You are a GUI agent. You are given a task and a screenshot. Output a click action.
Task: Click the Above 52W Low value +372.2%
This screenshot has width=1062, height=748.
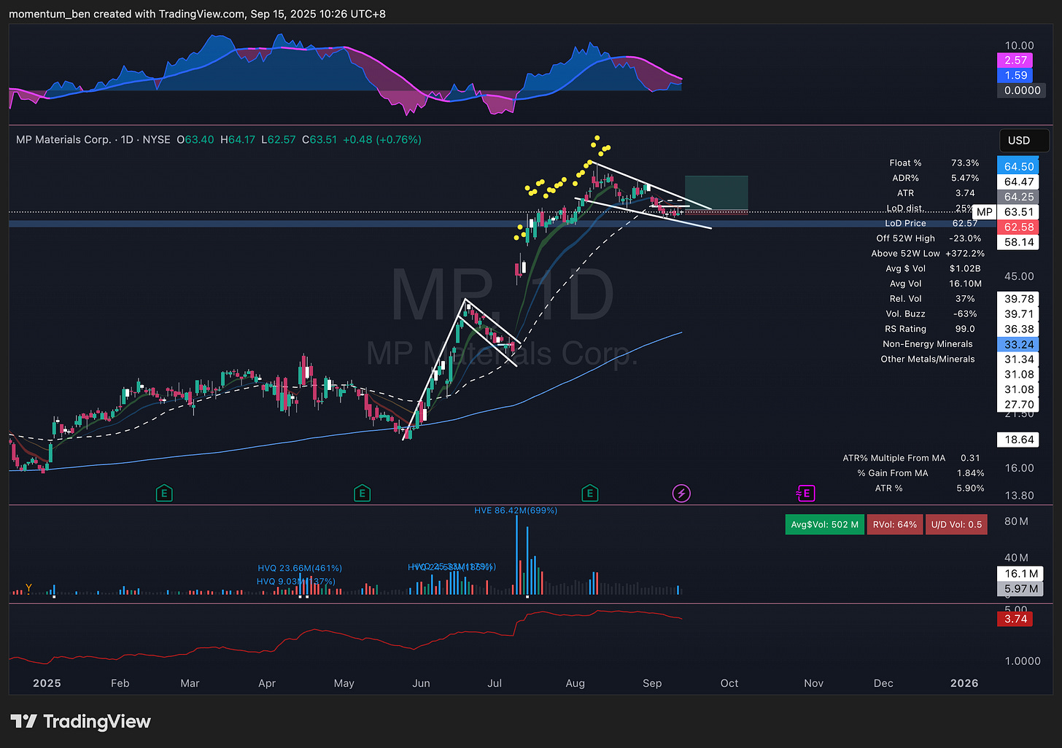tap(965, 254)
